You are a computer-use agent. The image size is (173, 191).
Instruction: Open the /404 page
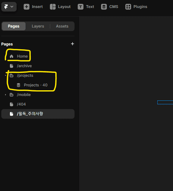click(x=38, y=104)
